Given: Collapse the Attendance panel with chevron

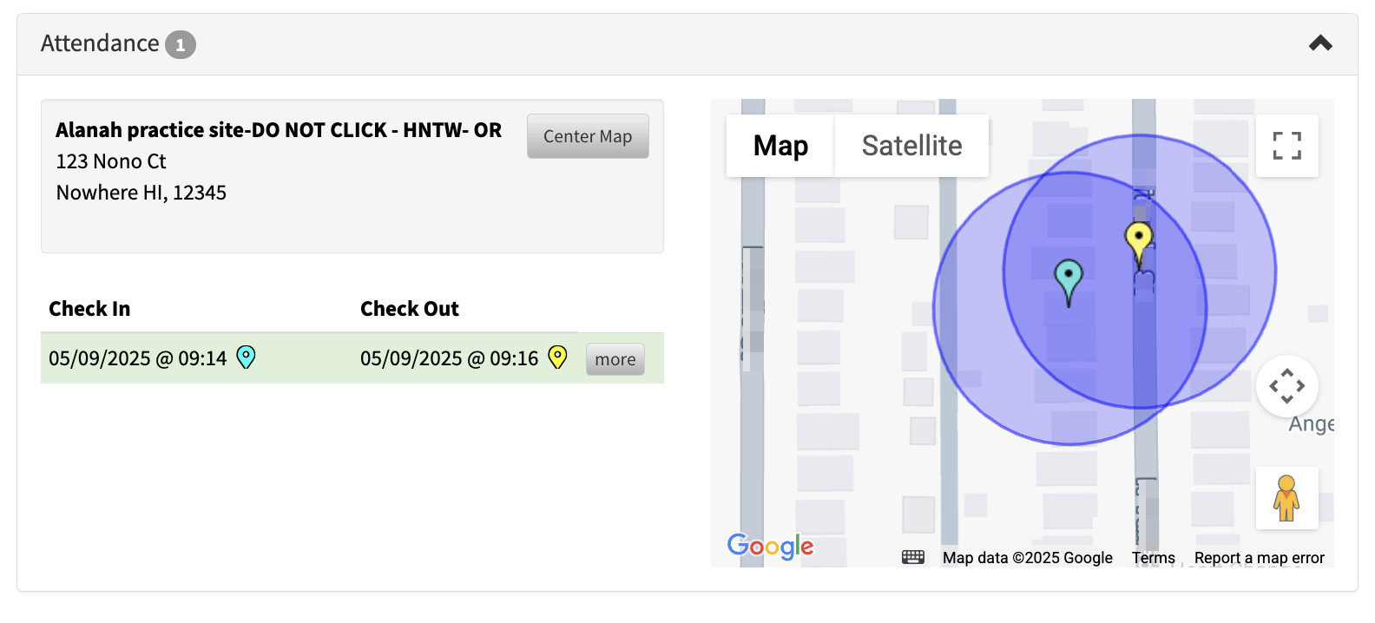Looking at the screenshot, I should coord(1320,43).
